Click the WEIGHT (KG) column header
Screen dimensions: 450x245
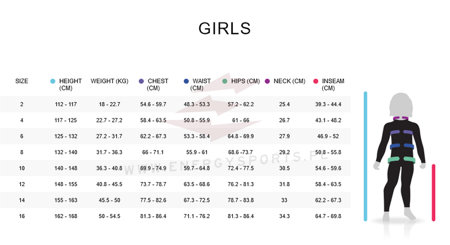[110, 81]
